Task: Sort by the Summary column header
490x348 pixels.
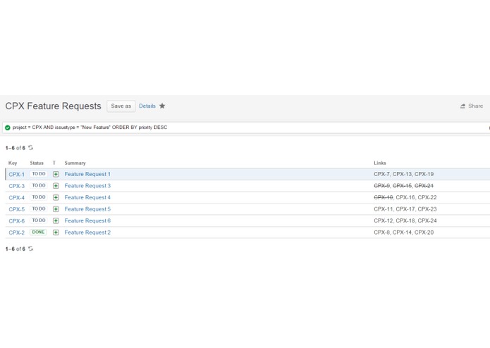Action: [x=75, y=163]
